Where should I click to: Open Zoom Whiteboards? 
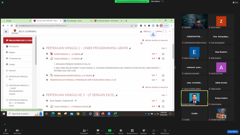tap(165, 131)
